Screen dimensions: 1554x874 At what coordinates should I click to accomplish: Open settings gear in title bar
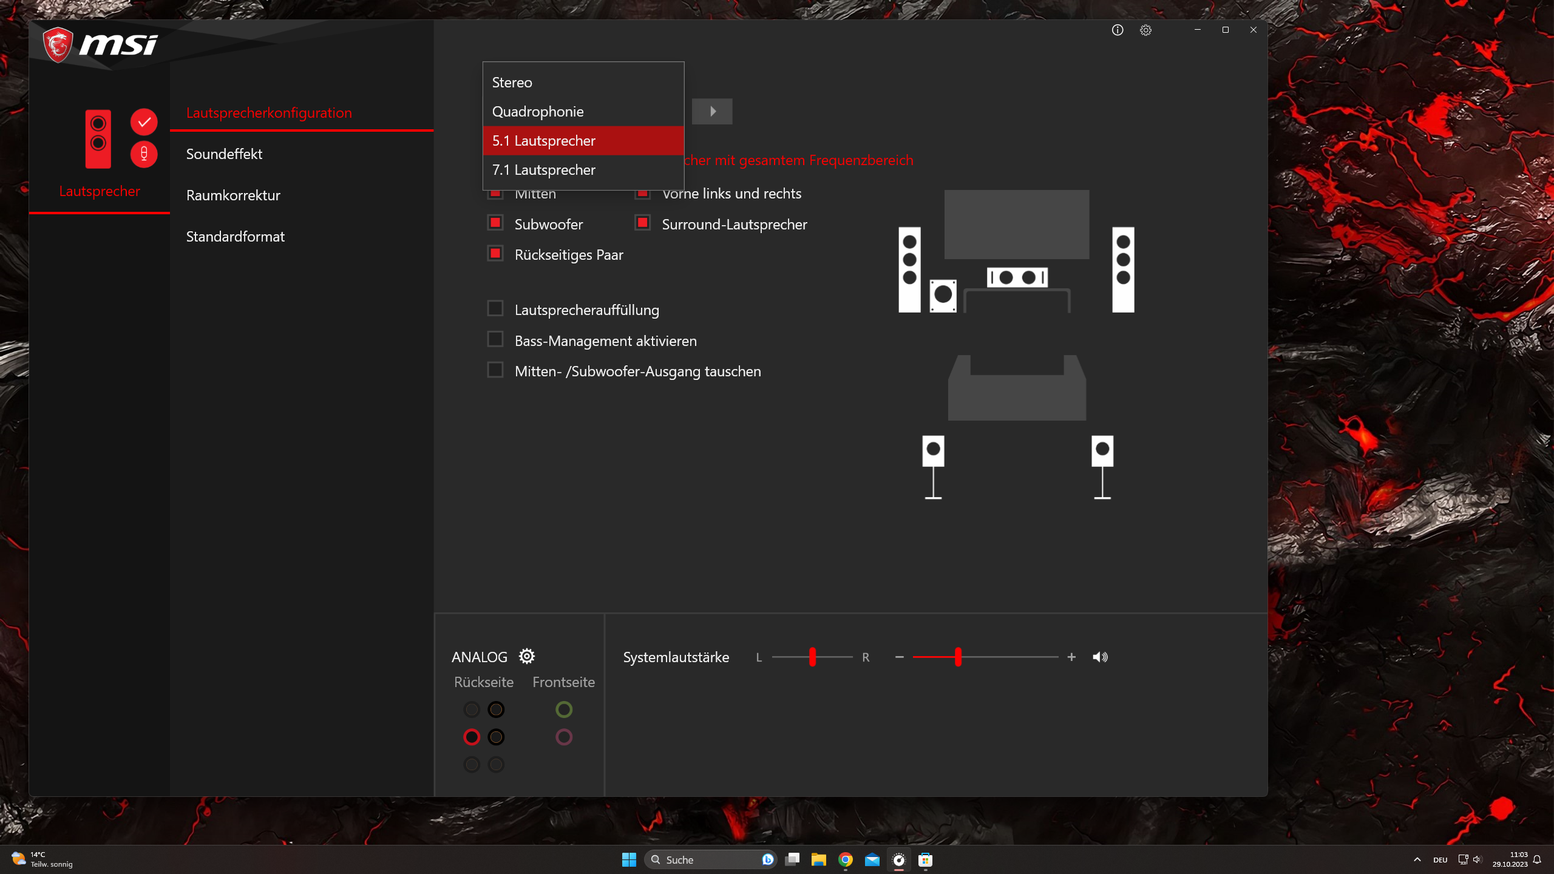click(1145, 30)
